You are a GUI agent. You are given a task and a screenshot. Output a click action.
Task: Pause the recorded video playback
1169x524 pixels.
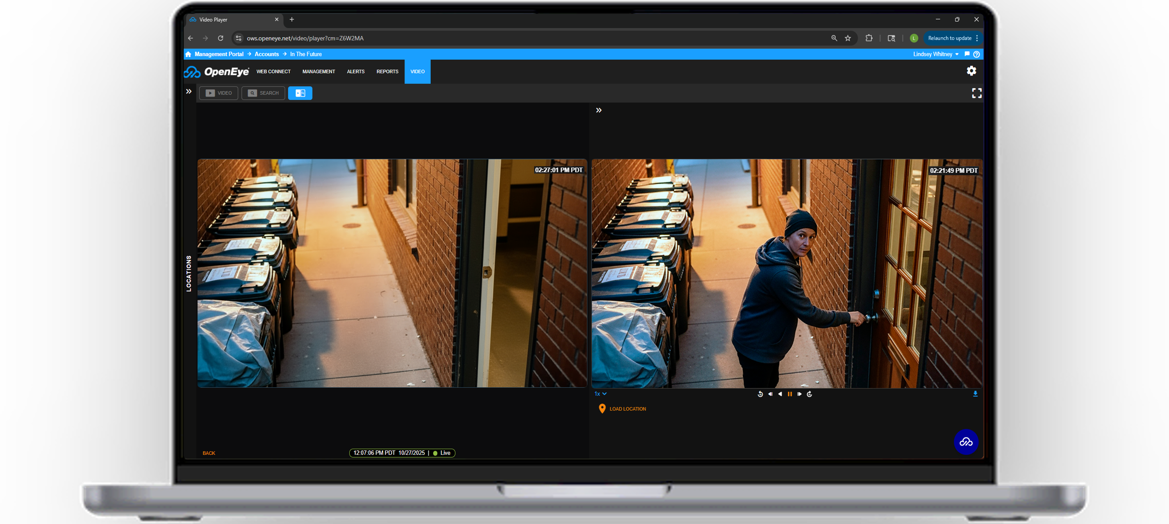click(789, 394)
